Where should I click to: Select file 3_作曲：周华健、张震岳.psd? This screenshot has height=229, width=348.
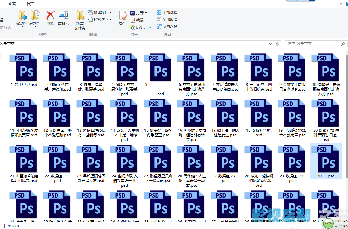[91, 72]
